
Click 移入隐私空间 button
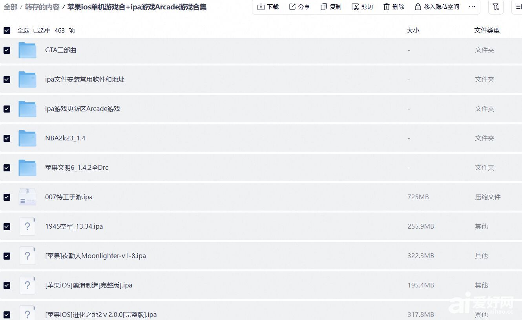(x=436, y=7)
